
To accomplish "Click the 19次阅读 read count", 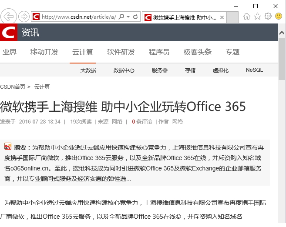I will 81,122.
